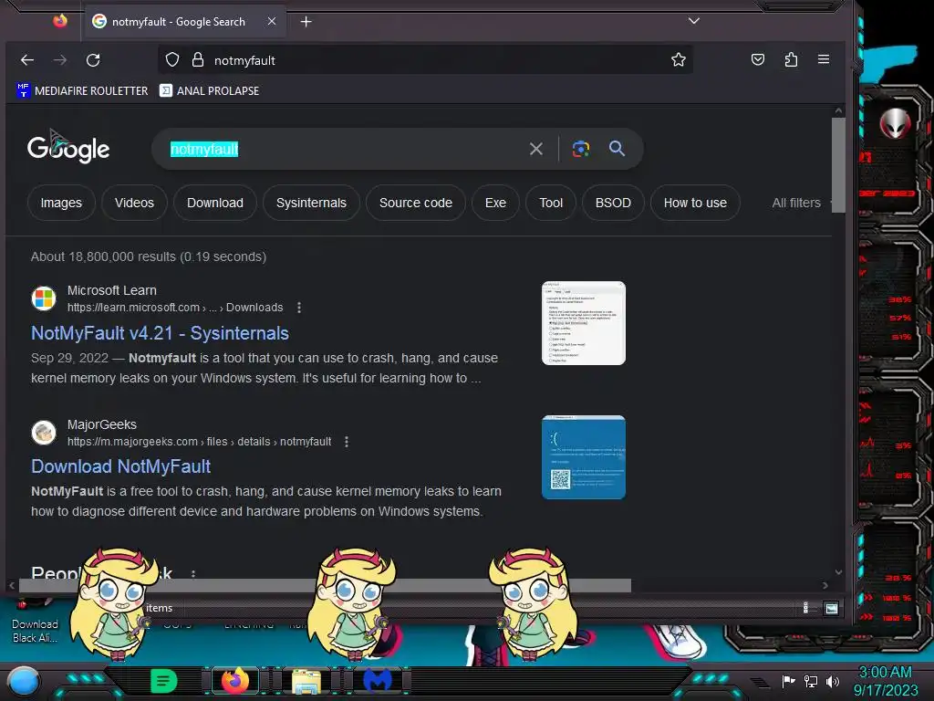Open MEDIAFIRE ROULETTER bookmark
Screen dimensions: 934x701
pyautogui.click(x=82, y=90)
